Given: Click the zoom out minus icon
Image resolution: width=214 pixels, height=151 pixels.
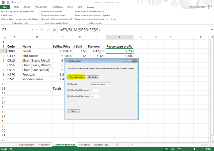Looking at the screenshot, I should click(184, 149).
